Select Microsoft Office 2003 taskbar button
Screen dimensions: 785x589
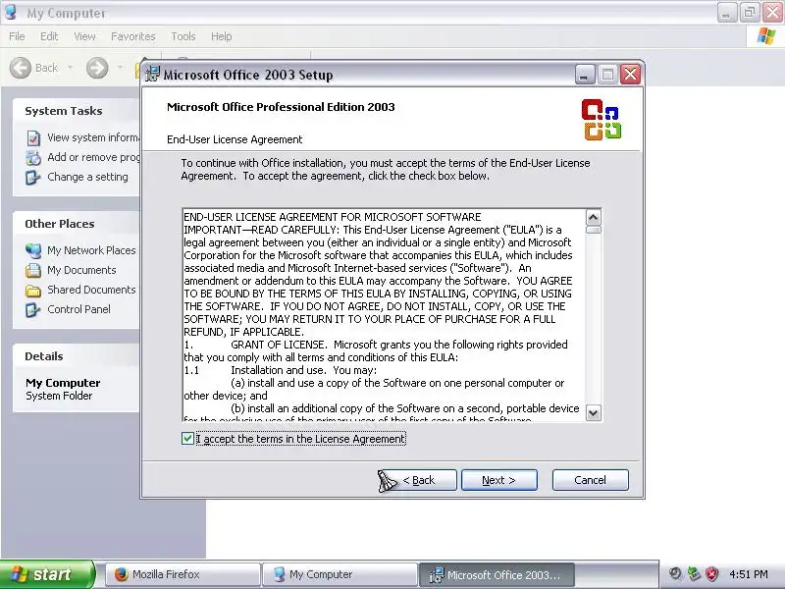tap(497, 574)
